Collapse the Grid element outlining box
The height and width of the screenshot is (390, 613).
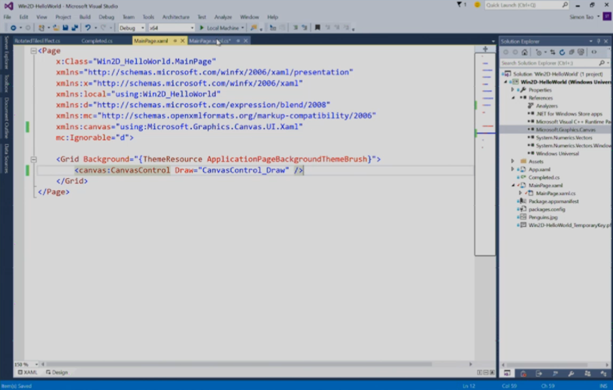34,160
